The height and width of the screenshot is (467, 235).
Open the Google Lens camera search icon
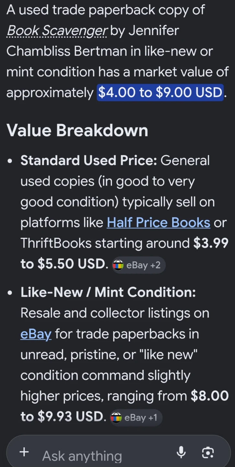(208, 452)
